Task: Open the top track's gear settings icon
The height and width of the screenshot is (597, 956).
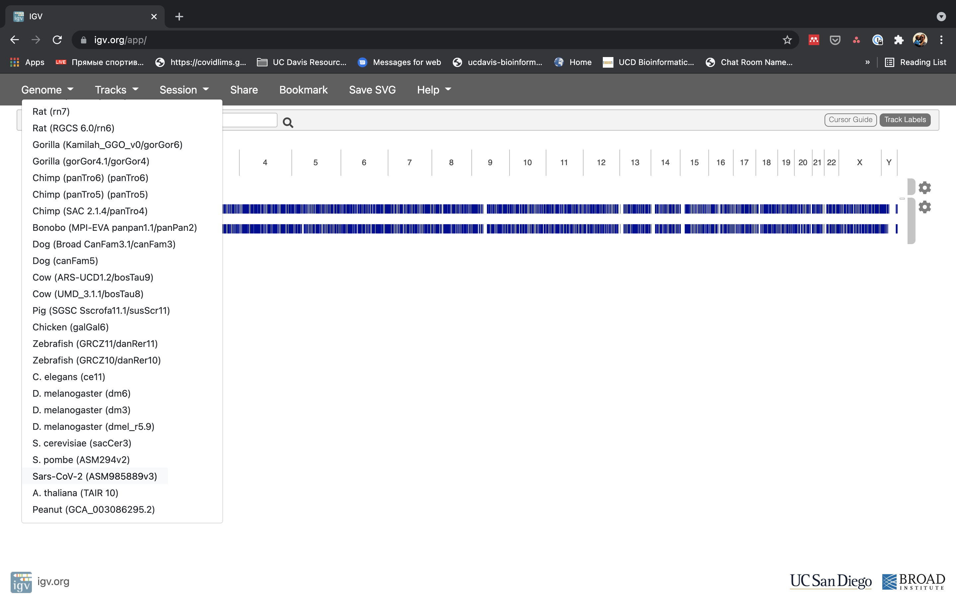Action: click(925, 187)
